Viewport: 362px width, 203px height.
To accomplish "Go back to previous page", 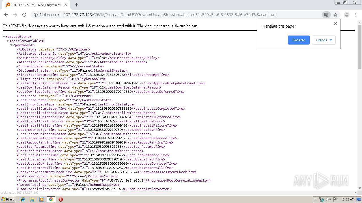I will click(x=6, y=15).
